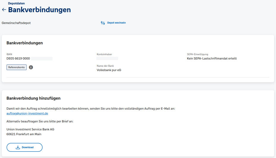The width and height of the screenshot is (276, 158).
Task: Click the swap arrows icon for Depot wechseln
Action: (103, 23)
